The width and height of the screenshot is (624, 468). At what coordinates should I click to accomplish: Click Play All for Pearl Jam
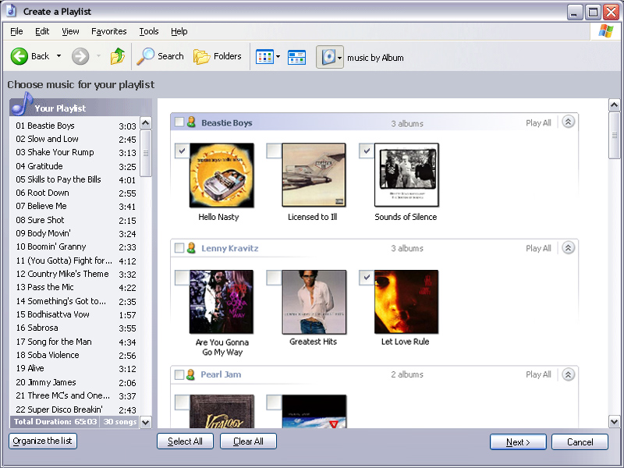pyautogui.click(x=538, y=374)
